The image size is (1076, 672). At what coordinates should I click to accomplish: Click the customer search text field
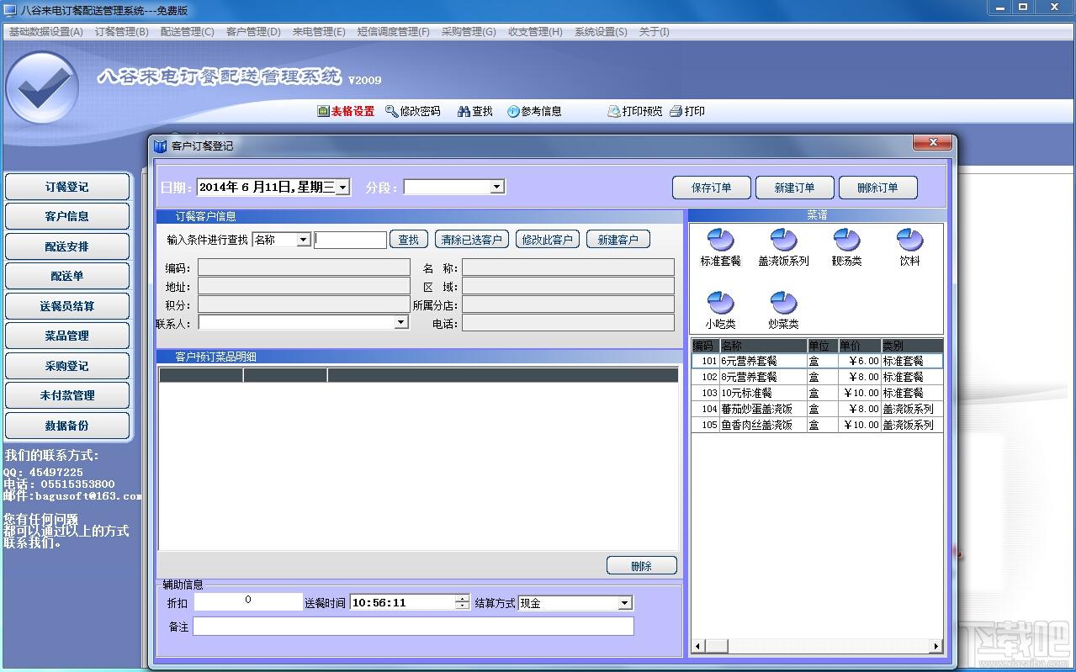(350, 240)
